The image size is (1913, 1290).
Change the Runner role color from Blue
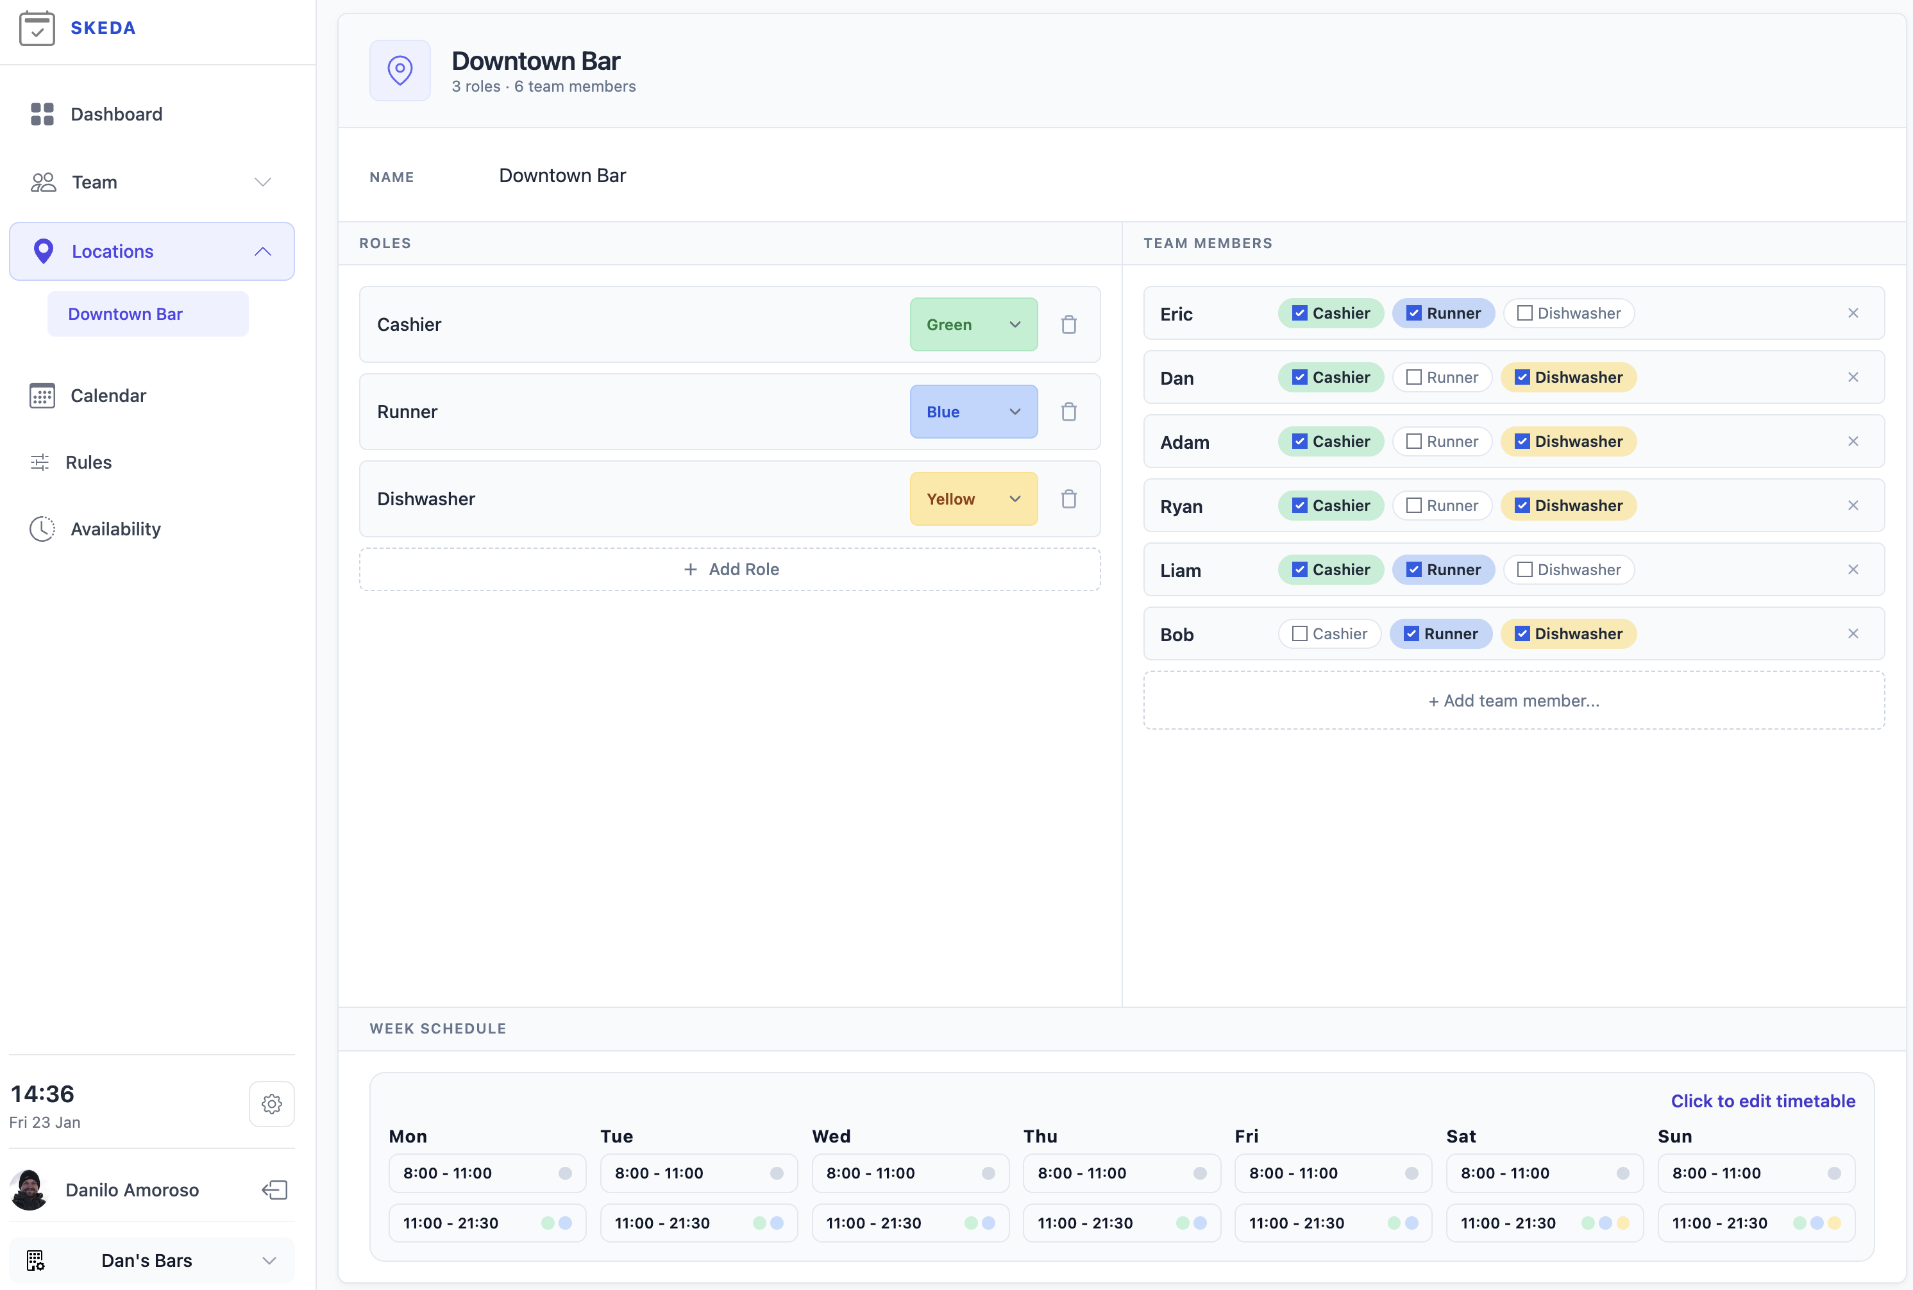pyautogui.click(x=973, y=412)
